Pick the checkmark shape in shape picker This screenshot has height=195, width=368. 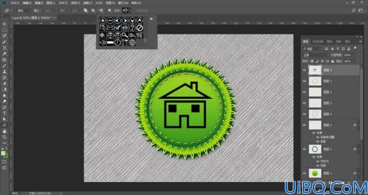[x=117, y=28]
